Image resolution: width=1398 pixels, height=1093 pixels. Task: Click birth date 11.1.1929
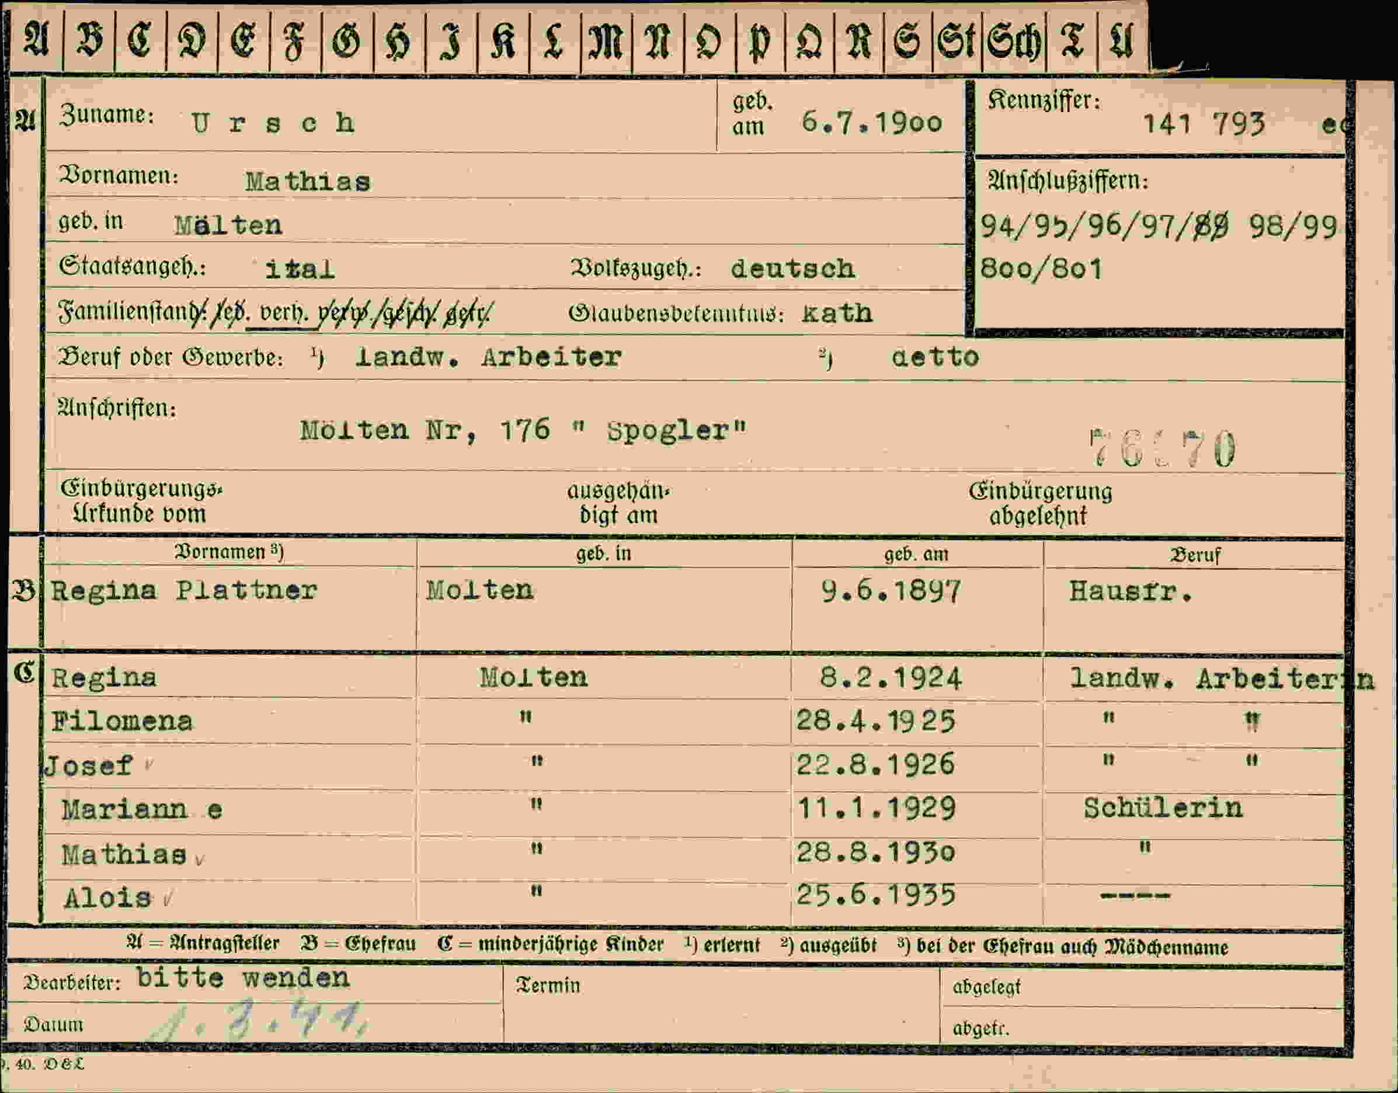click(877, 808)
